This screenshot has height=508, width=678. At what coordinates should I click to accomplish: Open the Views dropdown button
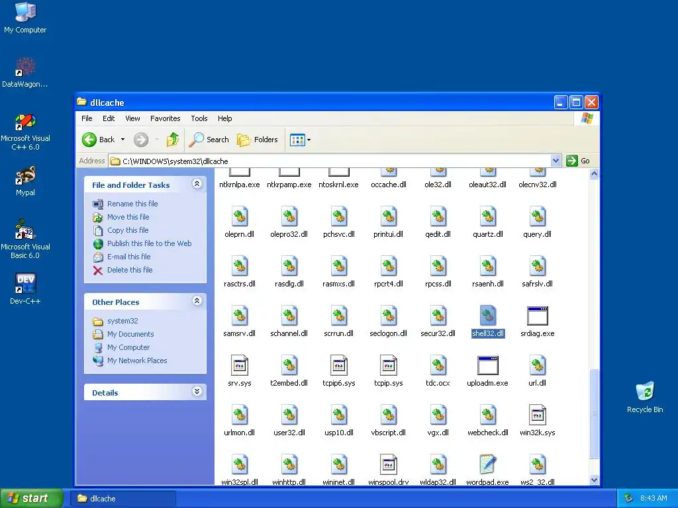point(300,140)
